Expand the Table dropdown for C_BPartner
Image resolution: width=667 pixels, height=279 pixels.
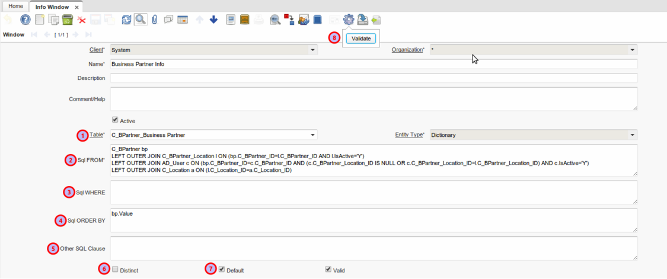312,134
